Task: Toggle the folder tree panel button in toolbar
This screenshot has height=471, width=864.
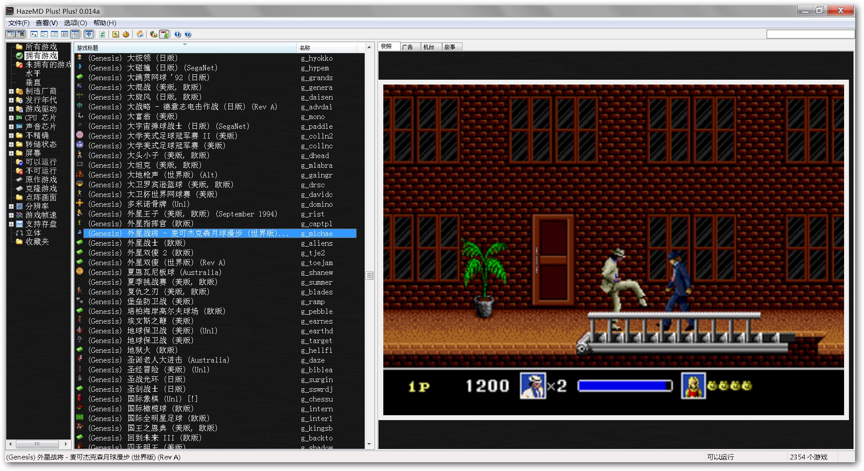Action: (x=11, y=34)
